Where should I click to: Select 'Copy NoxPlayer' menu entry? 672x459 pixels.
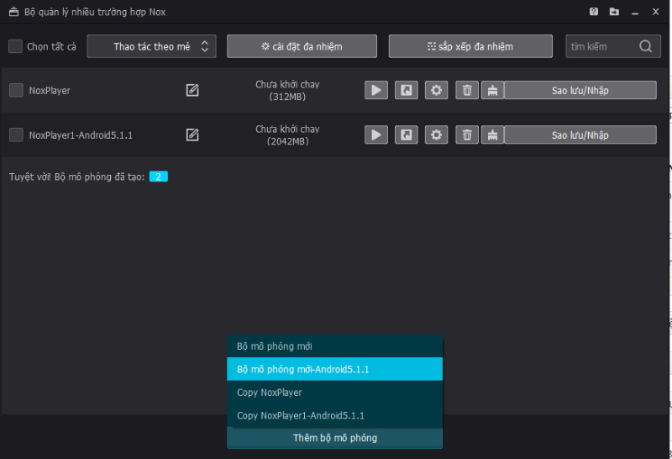coord(334,392)
